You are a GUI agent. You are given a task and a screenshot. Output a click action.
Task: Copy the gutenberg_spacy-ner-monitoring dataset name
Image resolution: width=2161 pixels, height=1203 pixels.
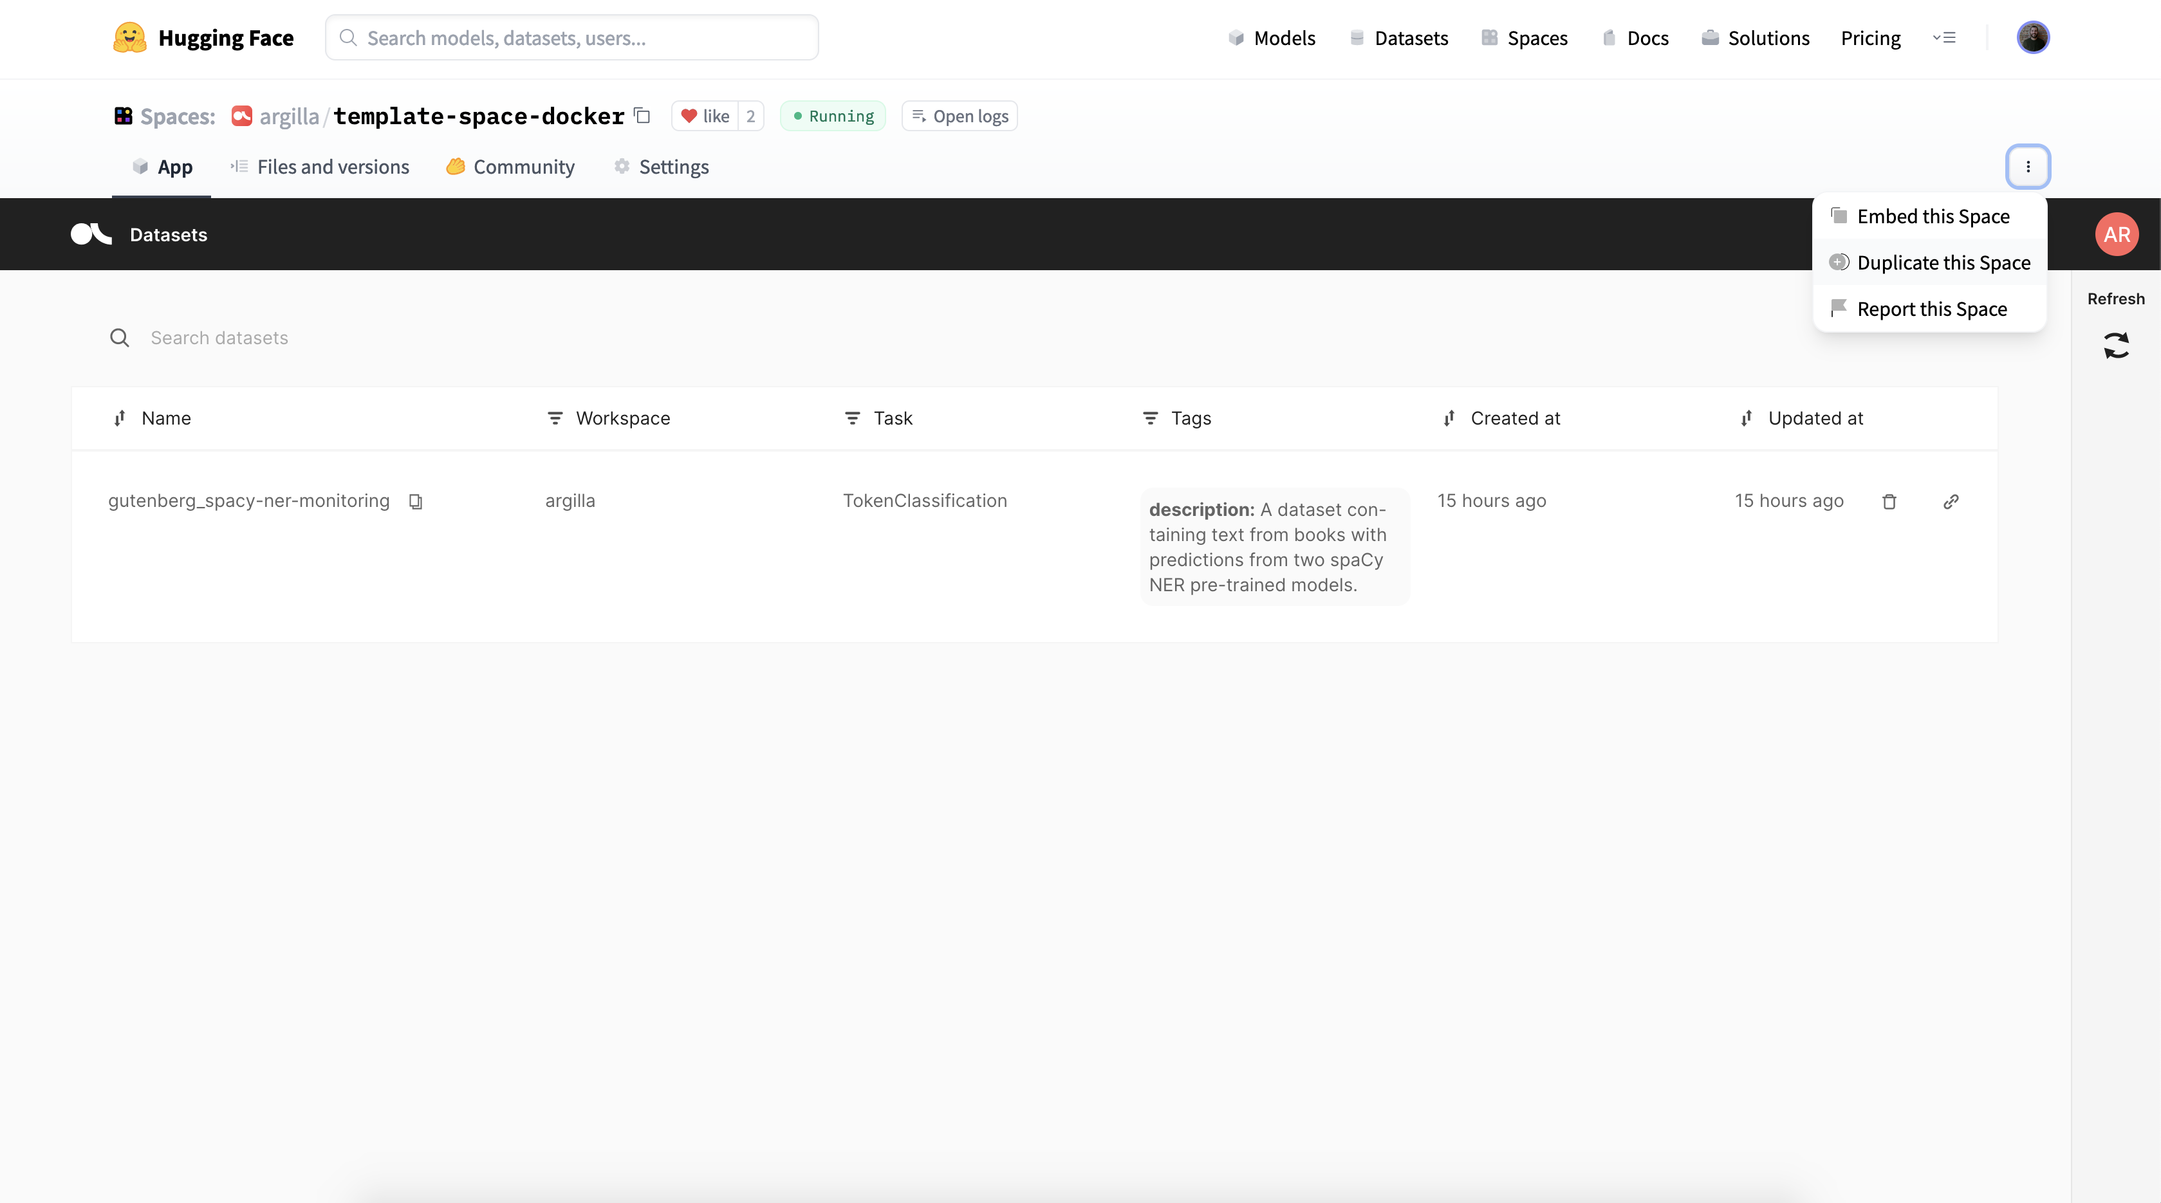click(x=415, y=501)
